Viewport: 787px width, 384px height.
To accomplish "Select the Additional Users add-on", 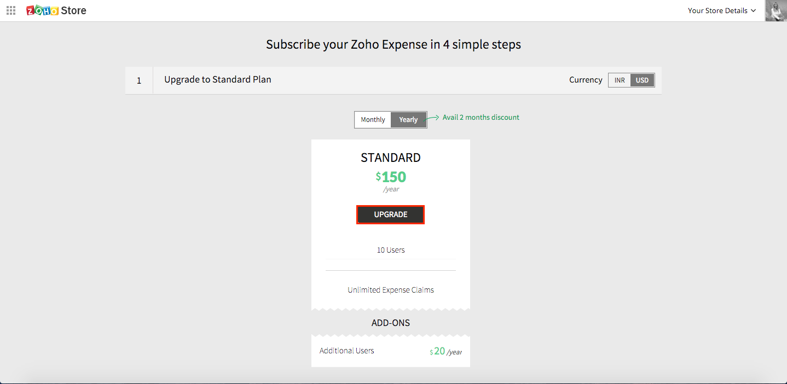I will click(346, 350).
